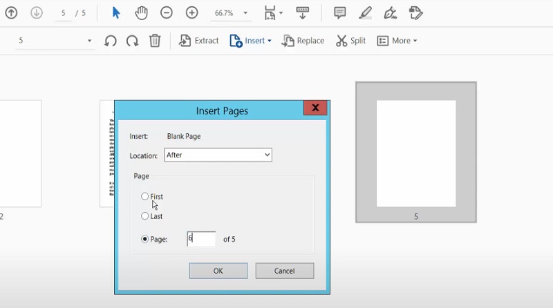Select the Highlighter pen tool
Screen dimensions: 553x308
(x=365, y=13)
